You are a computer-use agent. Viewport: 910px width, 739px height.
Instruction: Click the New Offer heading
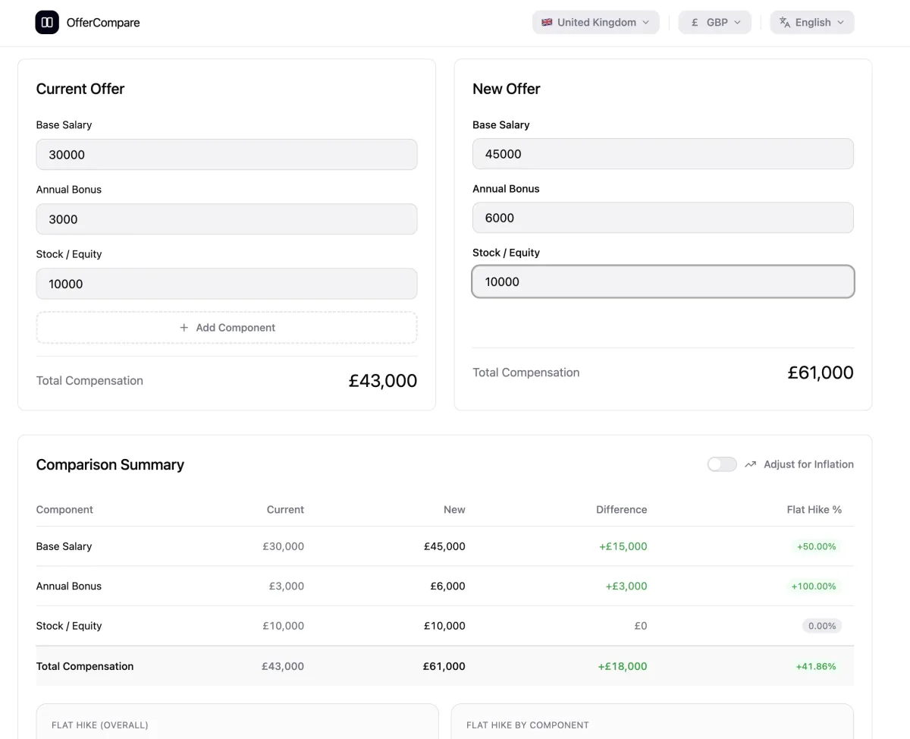507,89
